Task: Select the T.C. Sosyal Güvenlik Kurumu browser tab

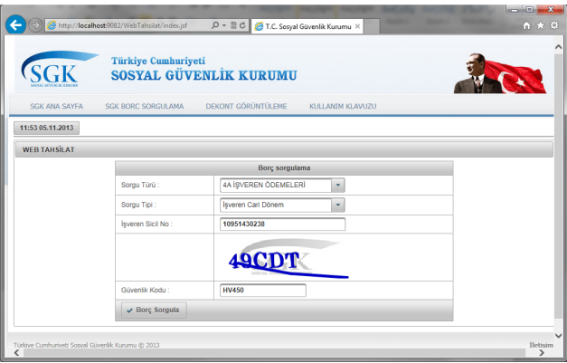Action: [x=307, y=26]
